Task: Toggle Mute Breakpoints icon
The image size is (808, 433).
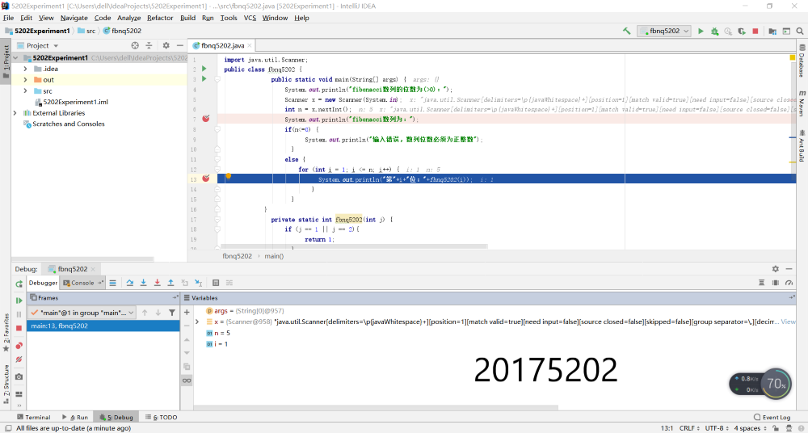Action: 19,359
